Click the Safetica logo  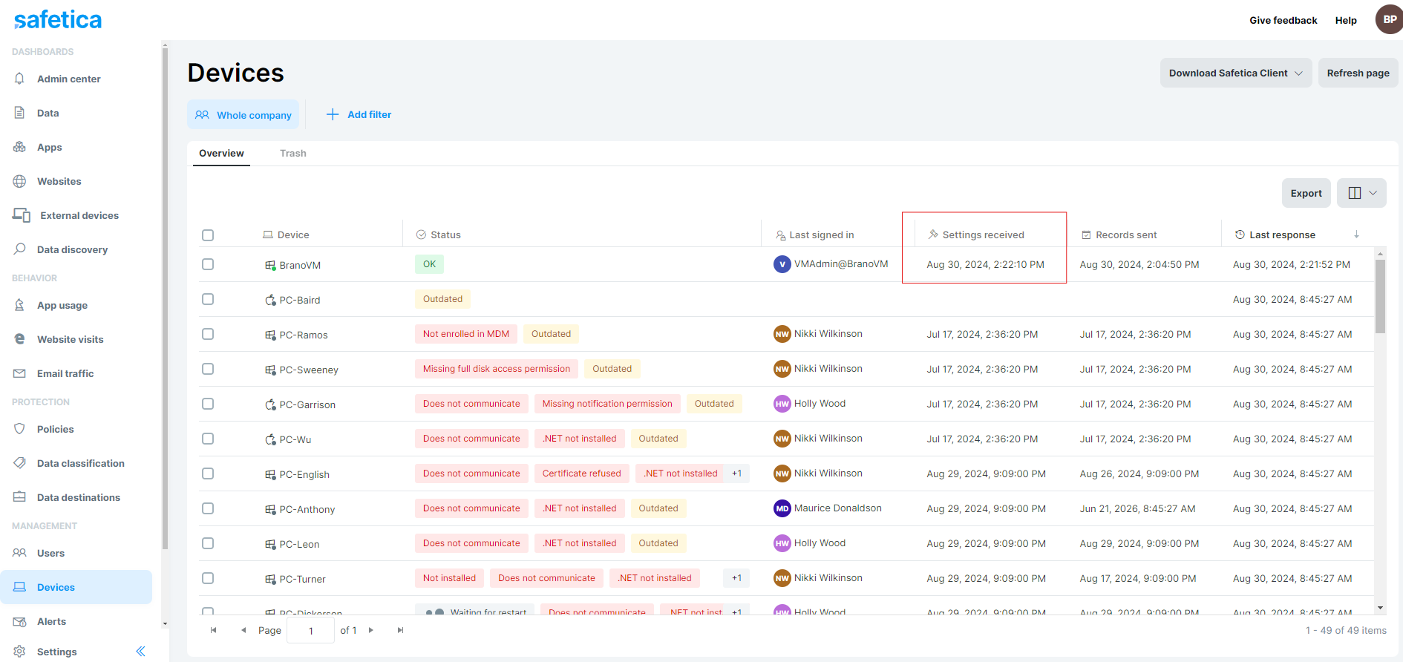pos(58,19)
